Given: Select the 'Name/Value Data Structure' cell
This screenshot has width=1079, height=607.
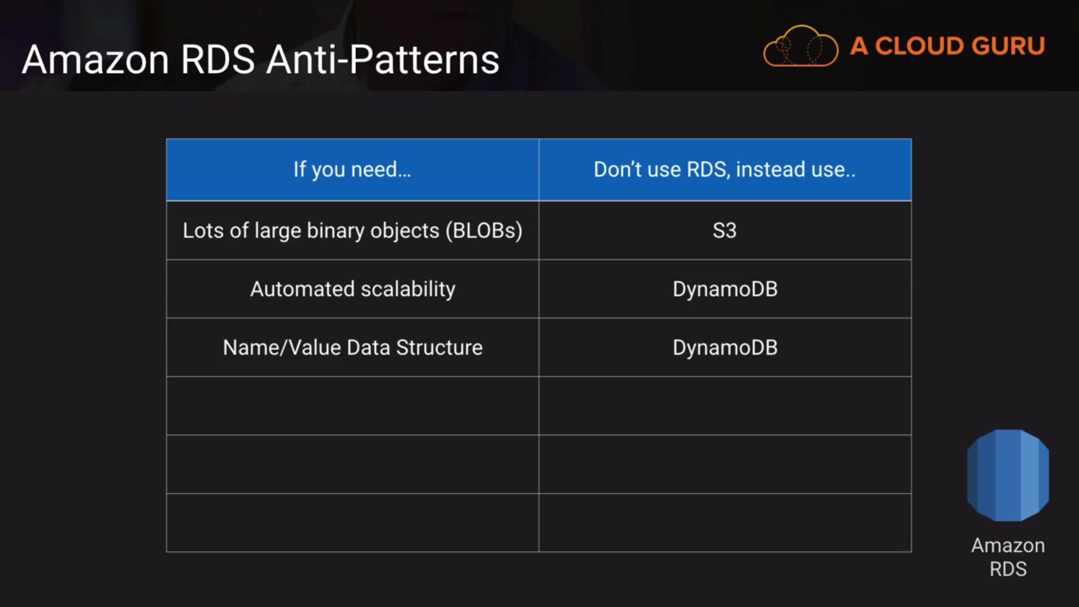Looking at the screenshot, I should click(x=352, y=347).
